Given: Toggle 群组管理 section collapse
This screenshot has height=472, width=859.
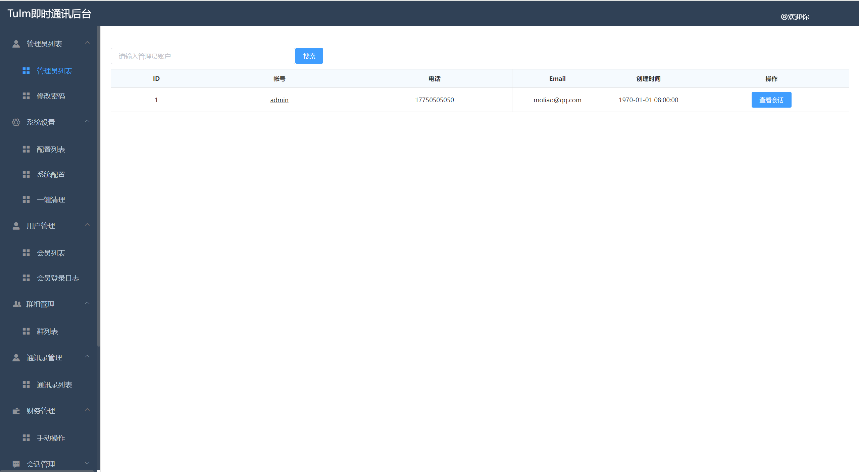Looking at the screenshot, I should 49,304.
